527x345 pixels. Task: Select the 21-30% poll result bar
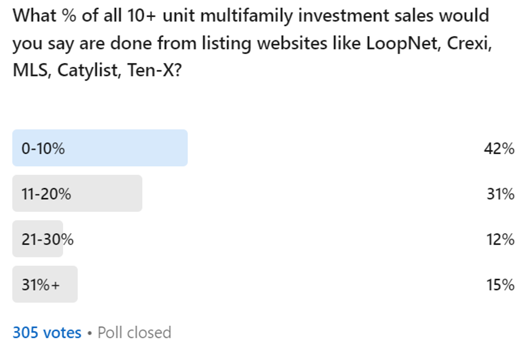tap(38, 239)
